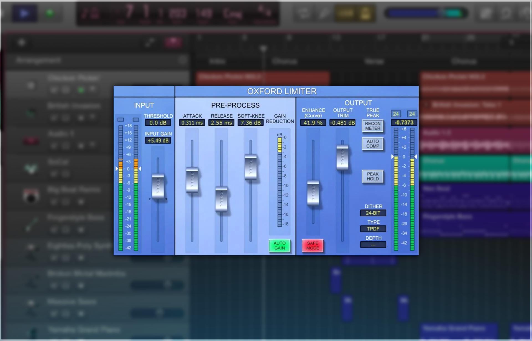
Task: Click right zero marker on input meter
Action: click(x=140, y=169)
